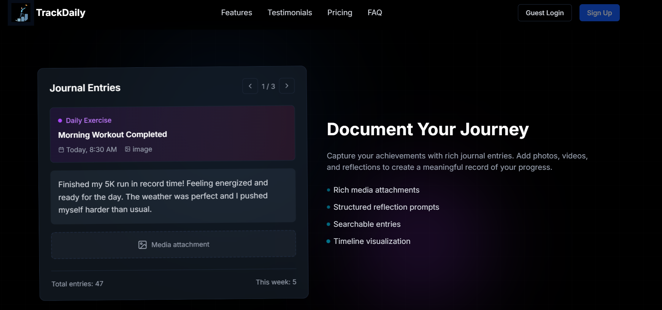The image size is (662, 310).
Task: Click the 1 / 3 page indicator
Action: click(268, 86)
